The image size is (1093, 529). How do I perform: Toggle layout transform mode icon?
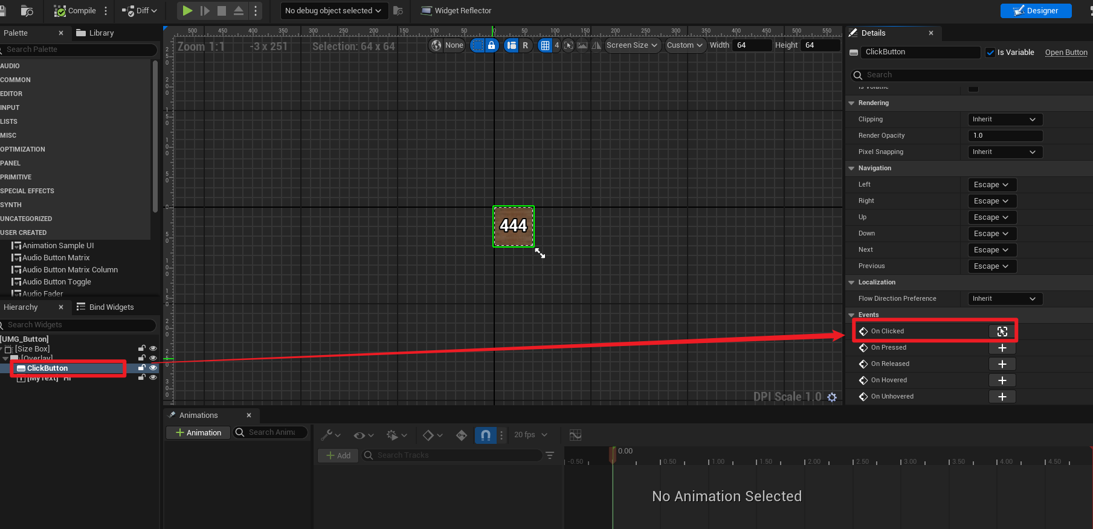click(x=512, y=45)
